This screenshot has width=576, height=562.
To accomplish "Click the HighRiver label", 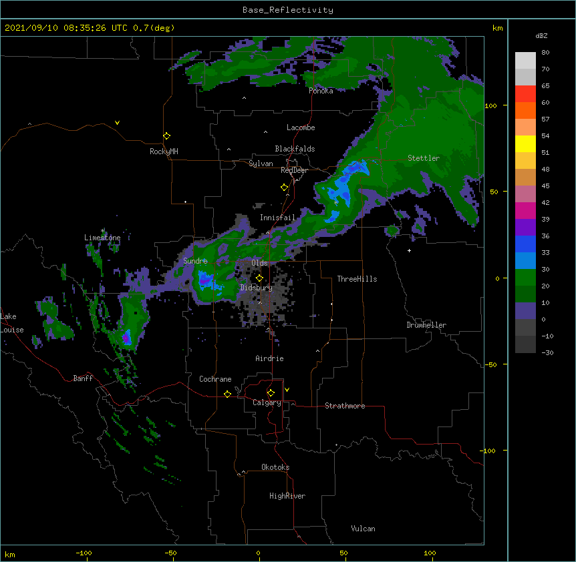I will click(x=287, y=496).
